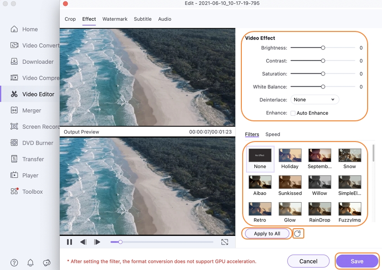This screenshot has width=382, height=270.
Task: Cancel the edit dialog
Action: tap(308, 261)
